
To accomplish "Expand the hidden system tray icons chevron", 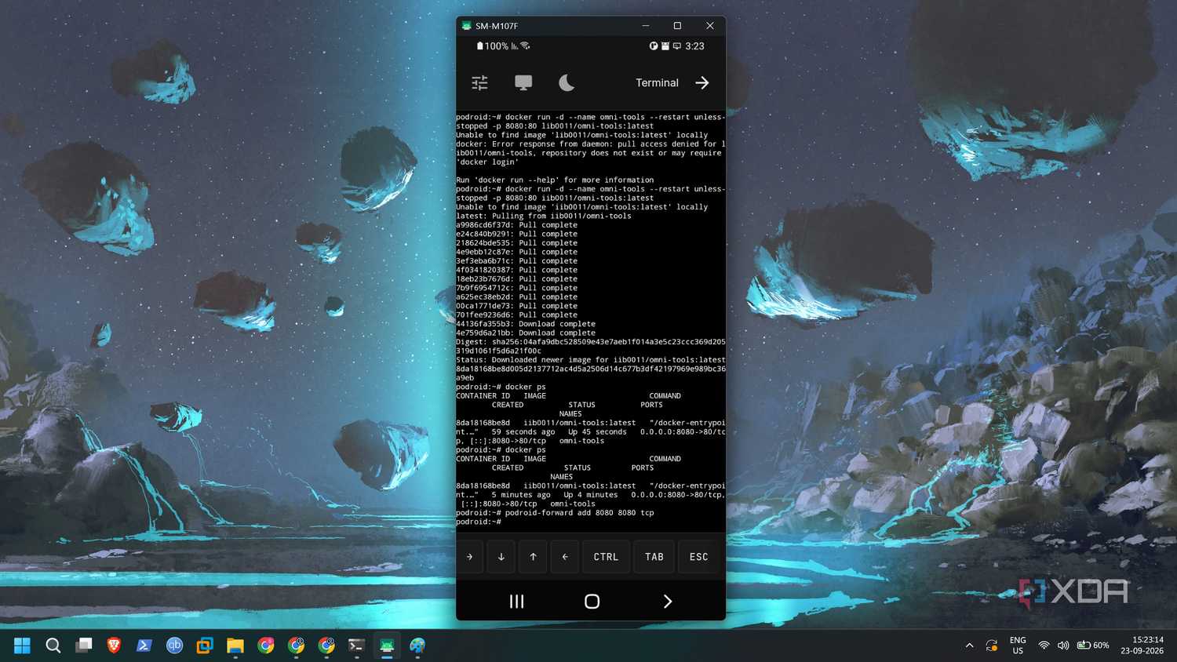I will tap(969, 646).
